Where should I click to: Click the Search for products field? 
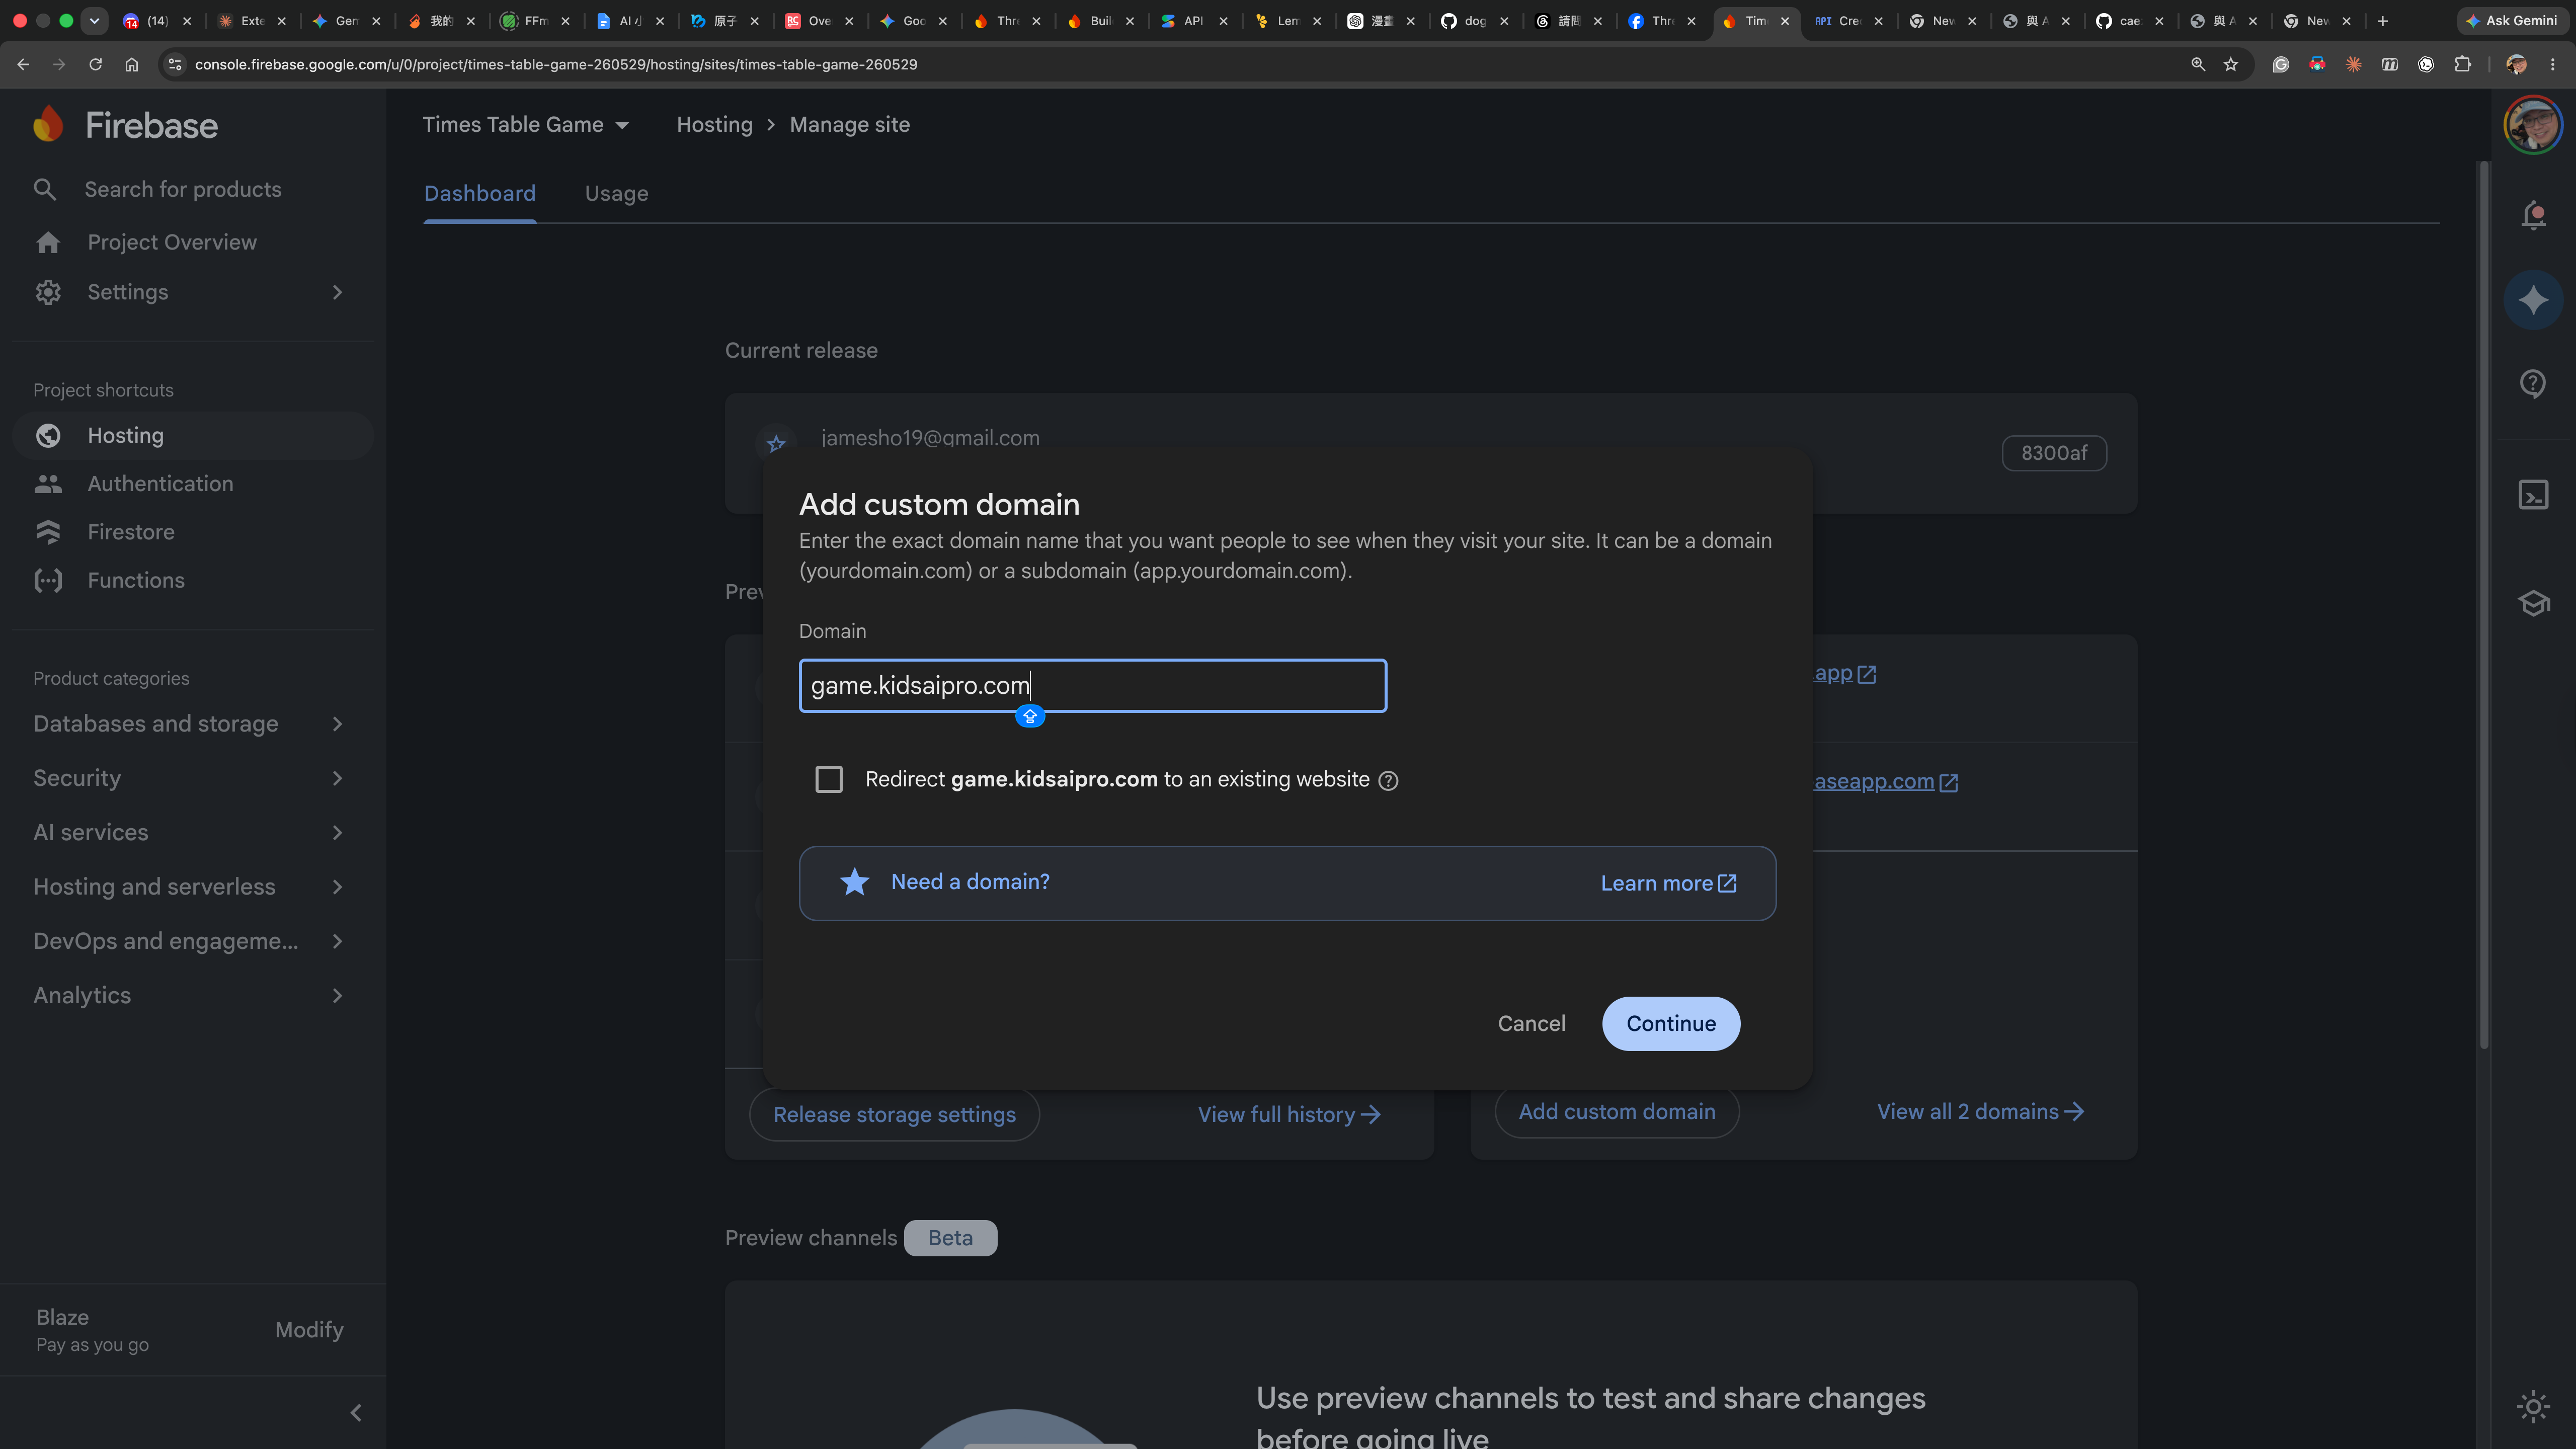[x=183, y=189]
